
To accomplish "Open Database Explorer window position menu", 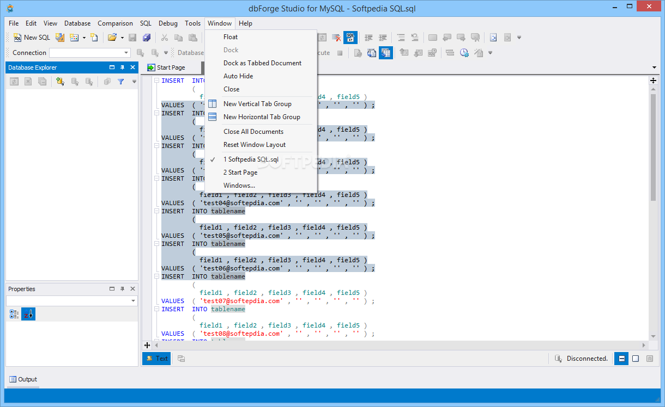I will (x=112, y=67).
